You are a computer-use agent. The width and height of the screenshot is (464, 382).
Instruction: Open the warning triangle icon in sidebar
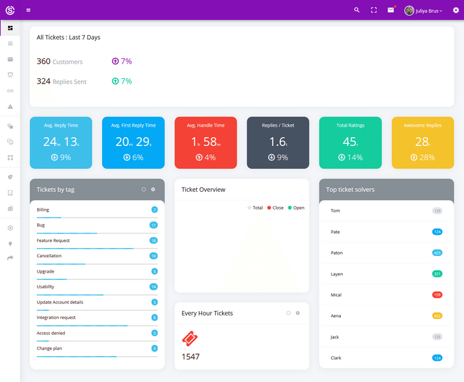[x=11, y=107]
